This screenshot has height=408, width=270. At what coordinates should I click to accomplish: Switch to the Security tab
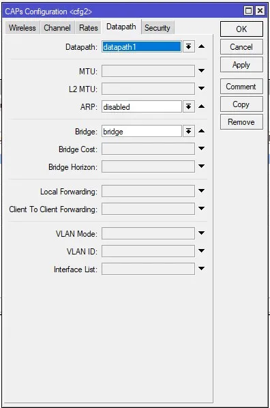pyautogui.click(x=157, y=27)
